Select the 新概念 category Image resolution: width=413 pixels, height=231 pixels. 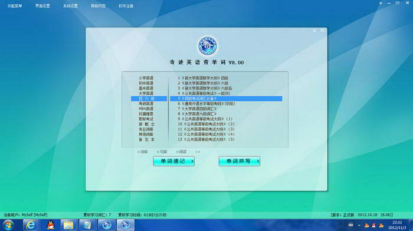(x=147, y=124)
